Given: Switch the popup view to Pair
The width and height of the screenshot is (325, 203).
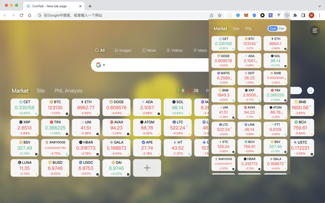Looking at the screenshot, I should (x=282, y=29).
